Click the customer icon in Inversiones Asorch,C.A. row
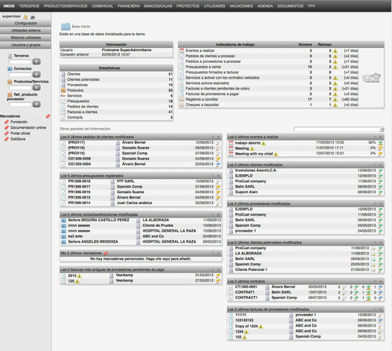The height and width of the screenshot is (351, 392). [230, 170]
